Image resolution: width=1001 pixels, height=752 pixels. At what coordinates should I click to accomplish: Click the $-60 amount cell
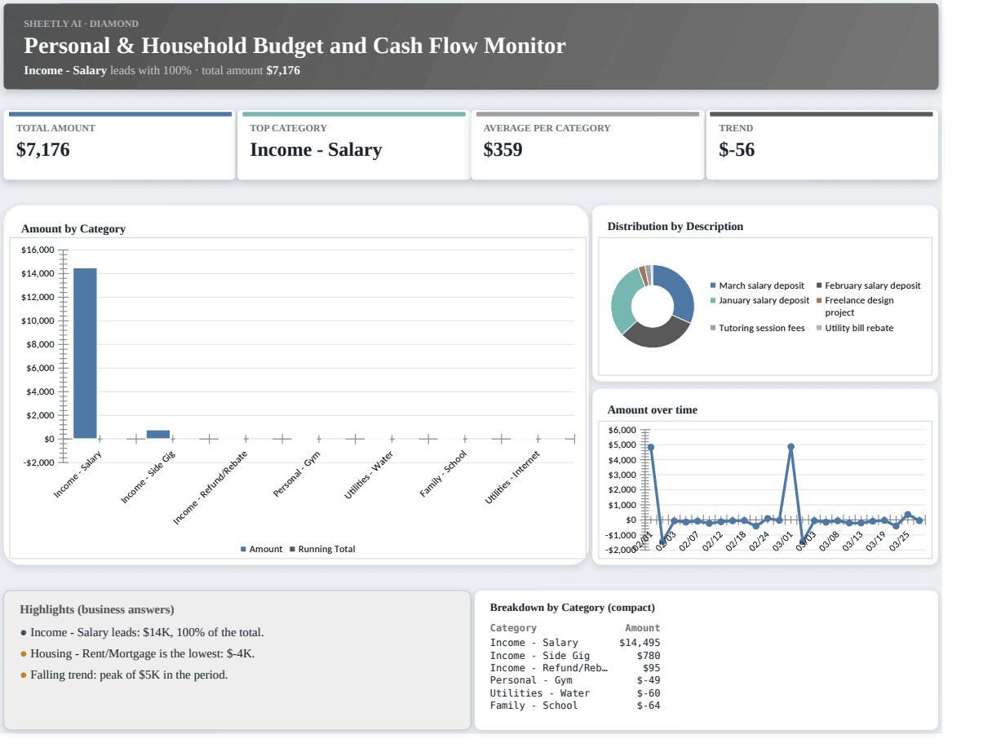pyautogui.click(x=649, y=693)
